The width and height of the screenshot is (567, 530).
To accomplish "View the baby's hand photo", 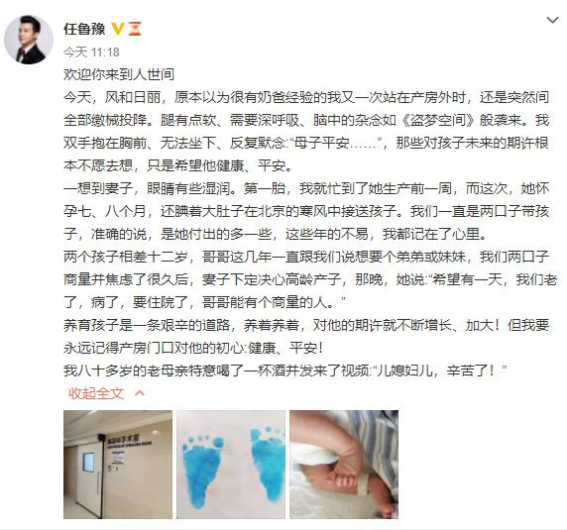I will pyautogui.click(x=344, y=465).
